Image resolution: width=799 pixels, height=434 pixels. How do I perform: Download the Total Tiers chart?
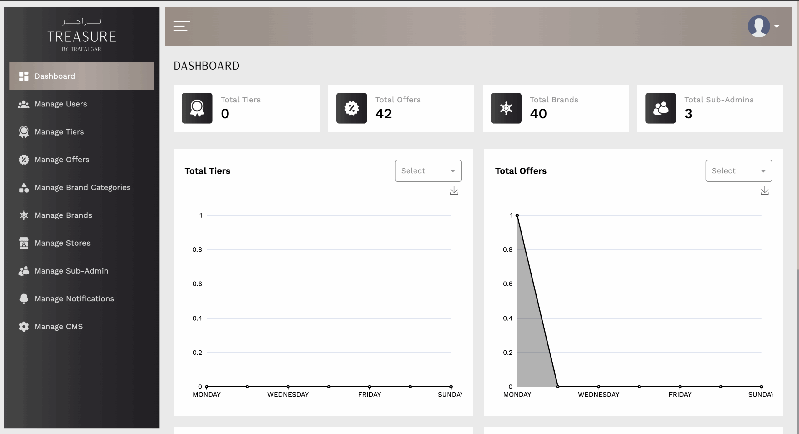pos(454,191)
